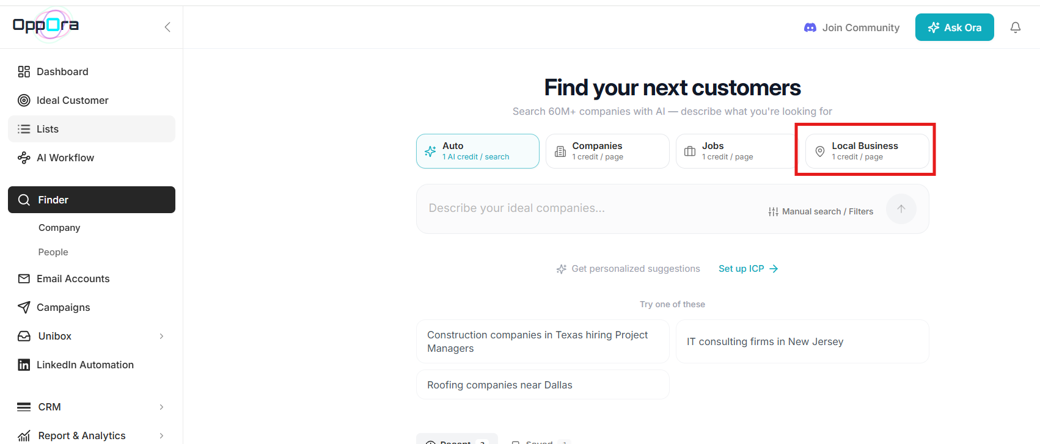The width and height of the screenshot is (1040, 444).
Task: Collapse the sidebar with the left chevron
Action: (167, 27)
